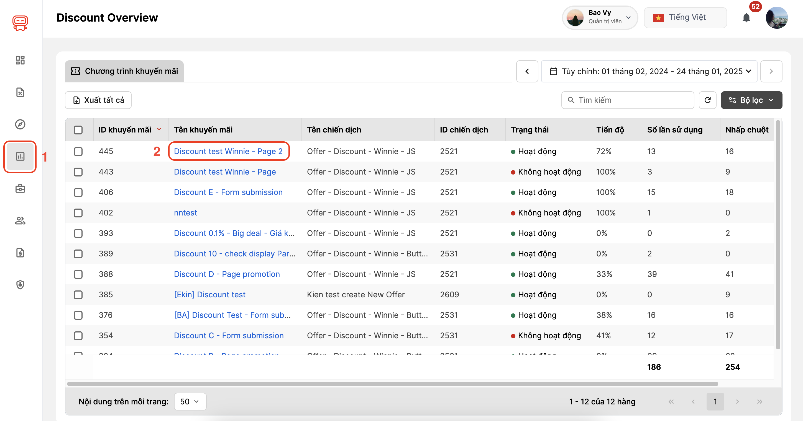The height and width of the screenshot is (421, 803).
Task: Select the Chương trình khuyến mãi tab
Action: pyautogui.click(x=124, y=71)
